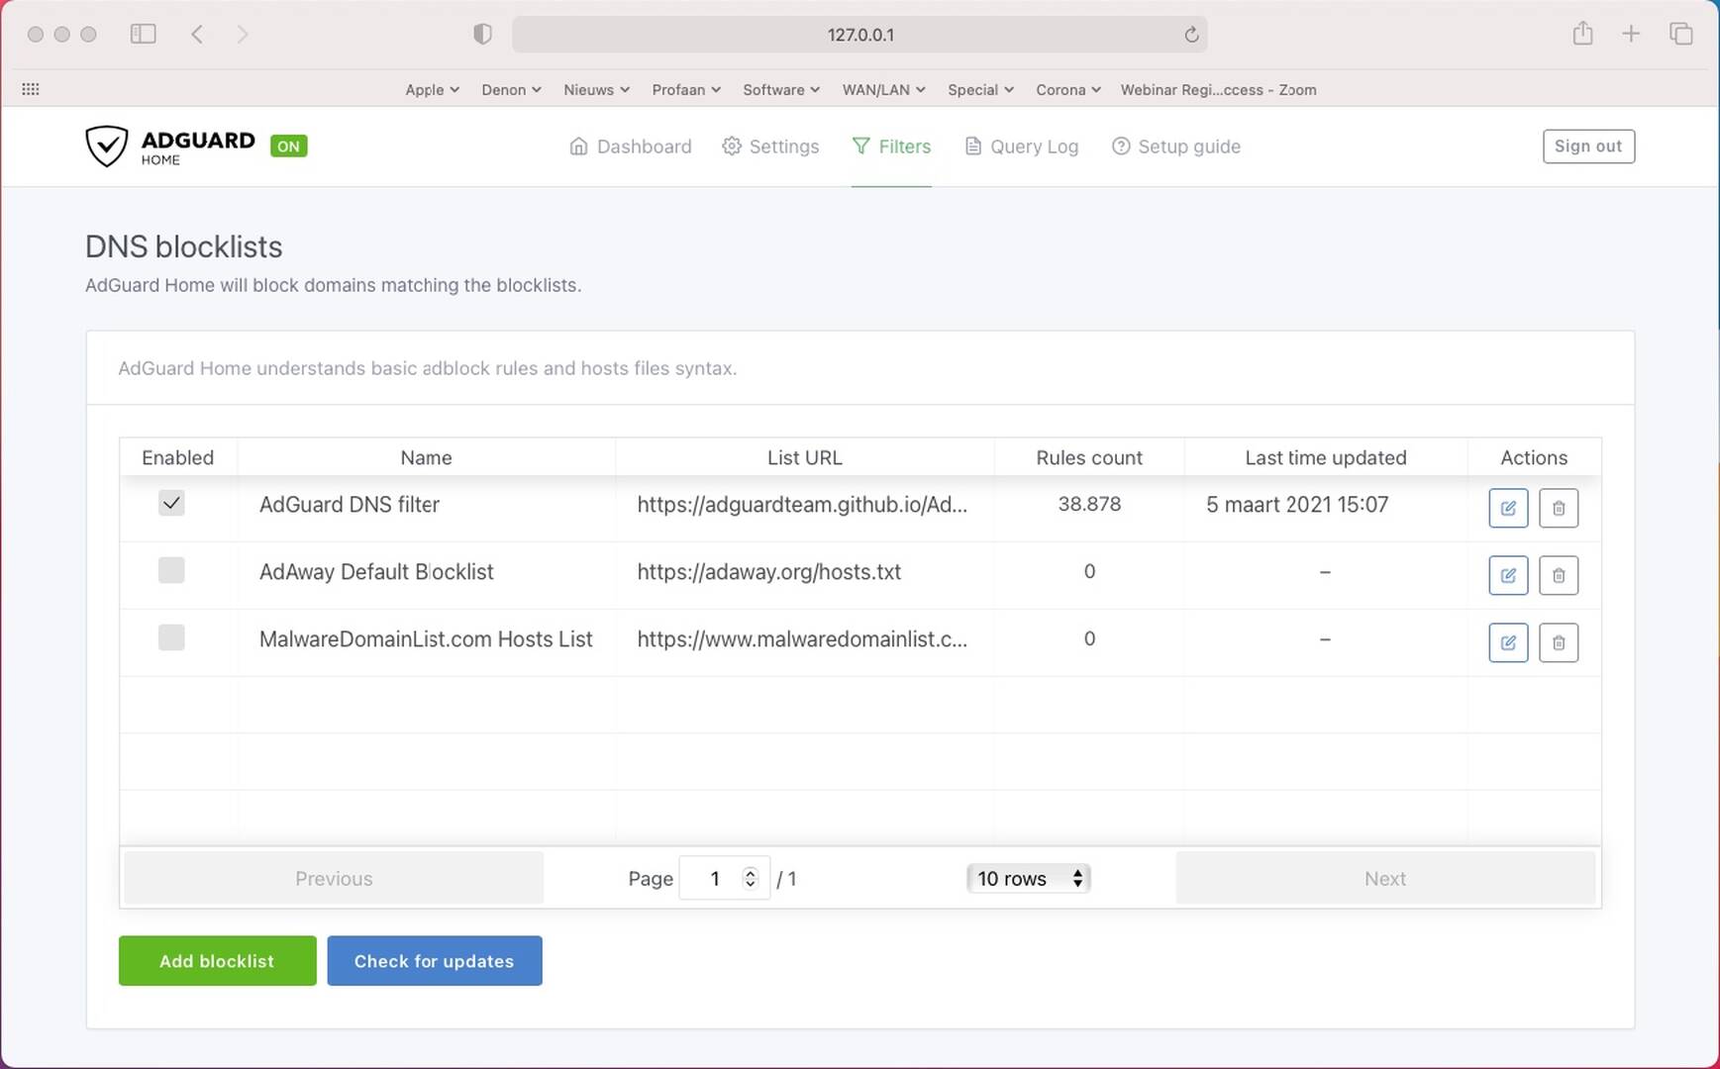This screenshot has height=1069, width=1720.
Task: Show the tab overview
Action: (1680, 34)
